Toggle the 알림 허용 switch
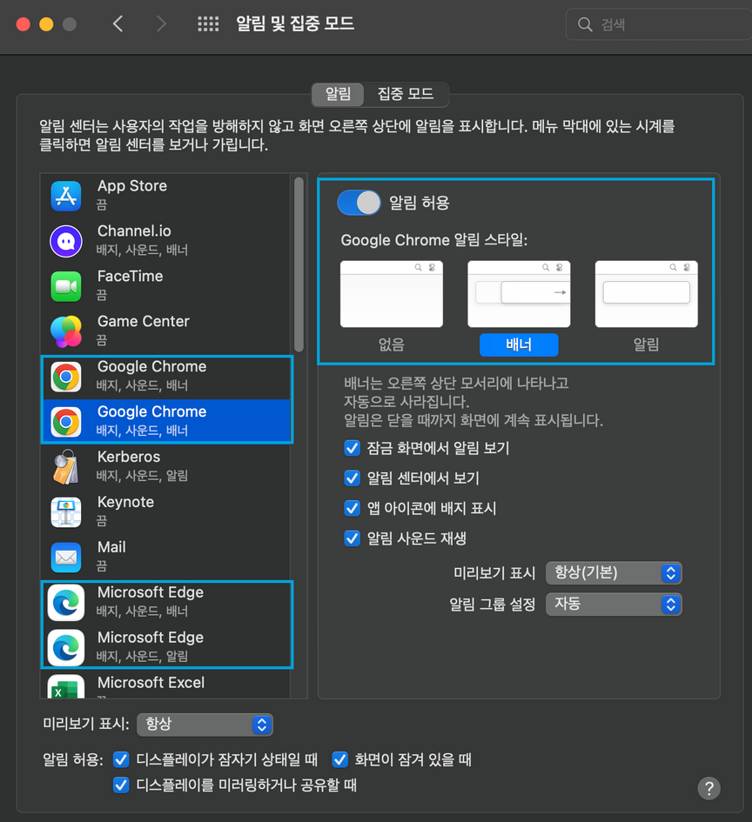Image resolution: width=752 pixels, height=822 pixels. tap(359, 203)
